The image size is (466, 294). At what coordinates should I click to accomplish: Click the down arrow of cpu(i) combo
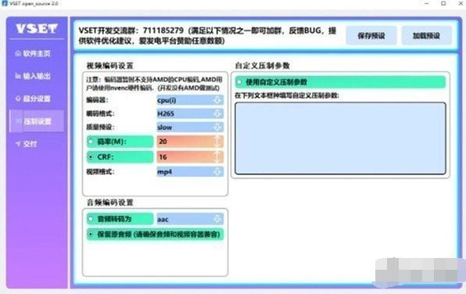pos(217,100)
